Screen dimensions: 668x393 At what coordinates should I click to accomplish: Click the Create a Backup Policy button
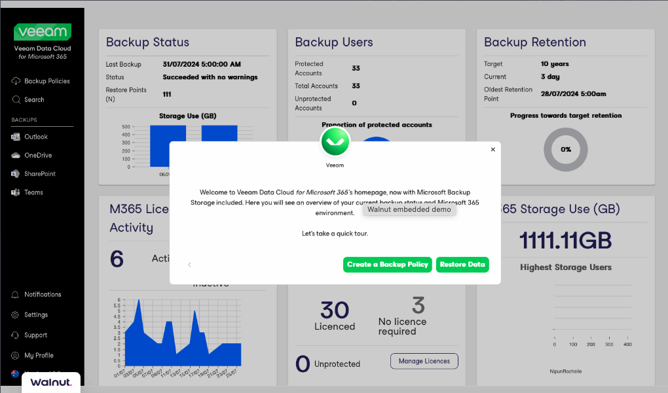pyautogui.click(x=387, y=264)
